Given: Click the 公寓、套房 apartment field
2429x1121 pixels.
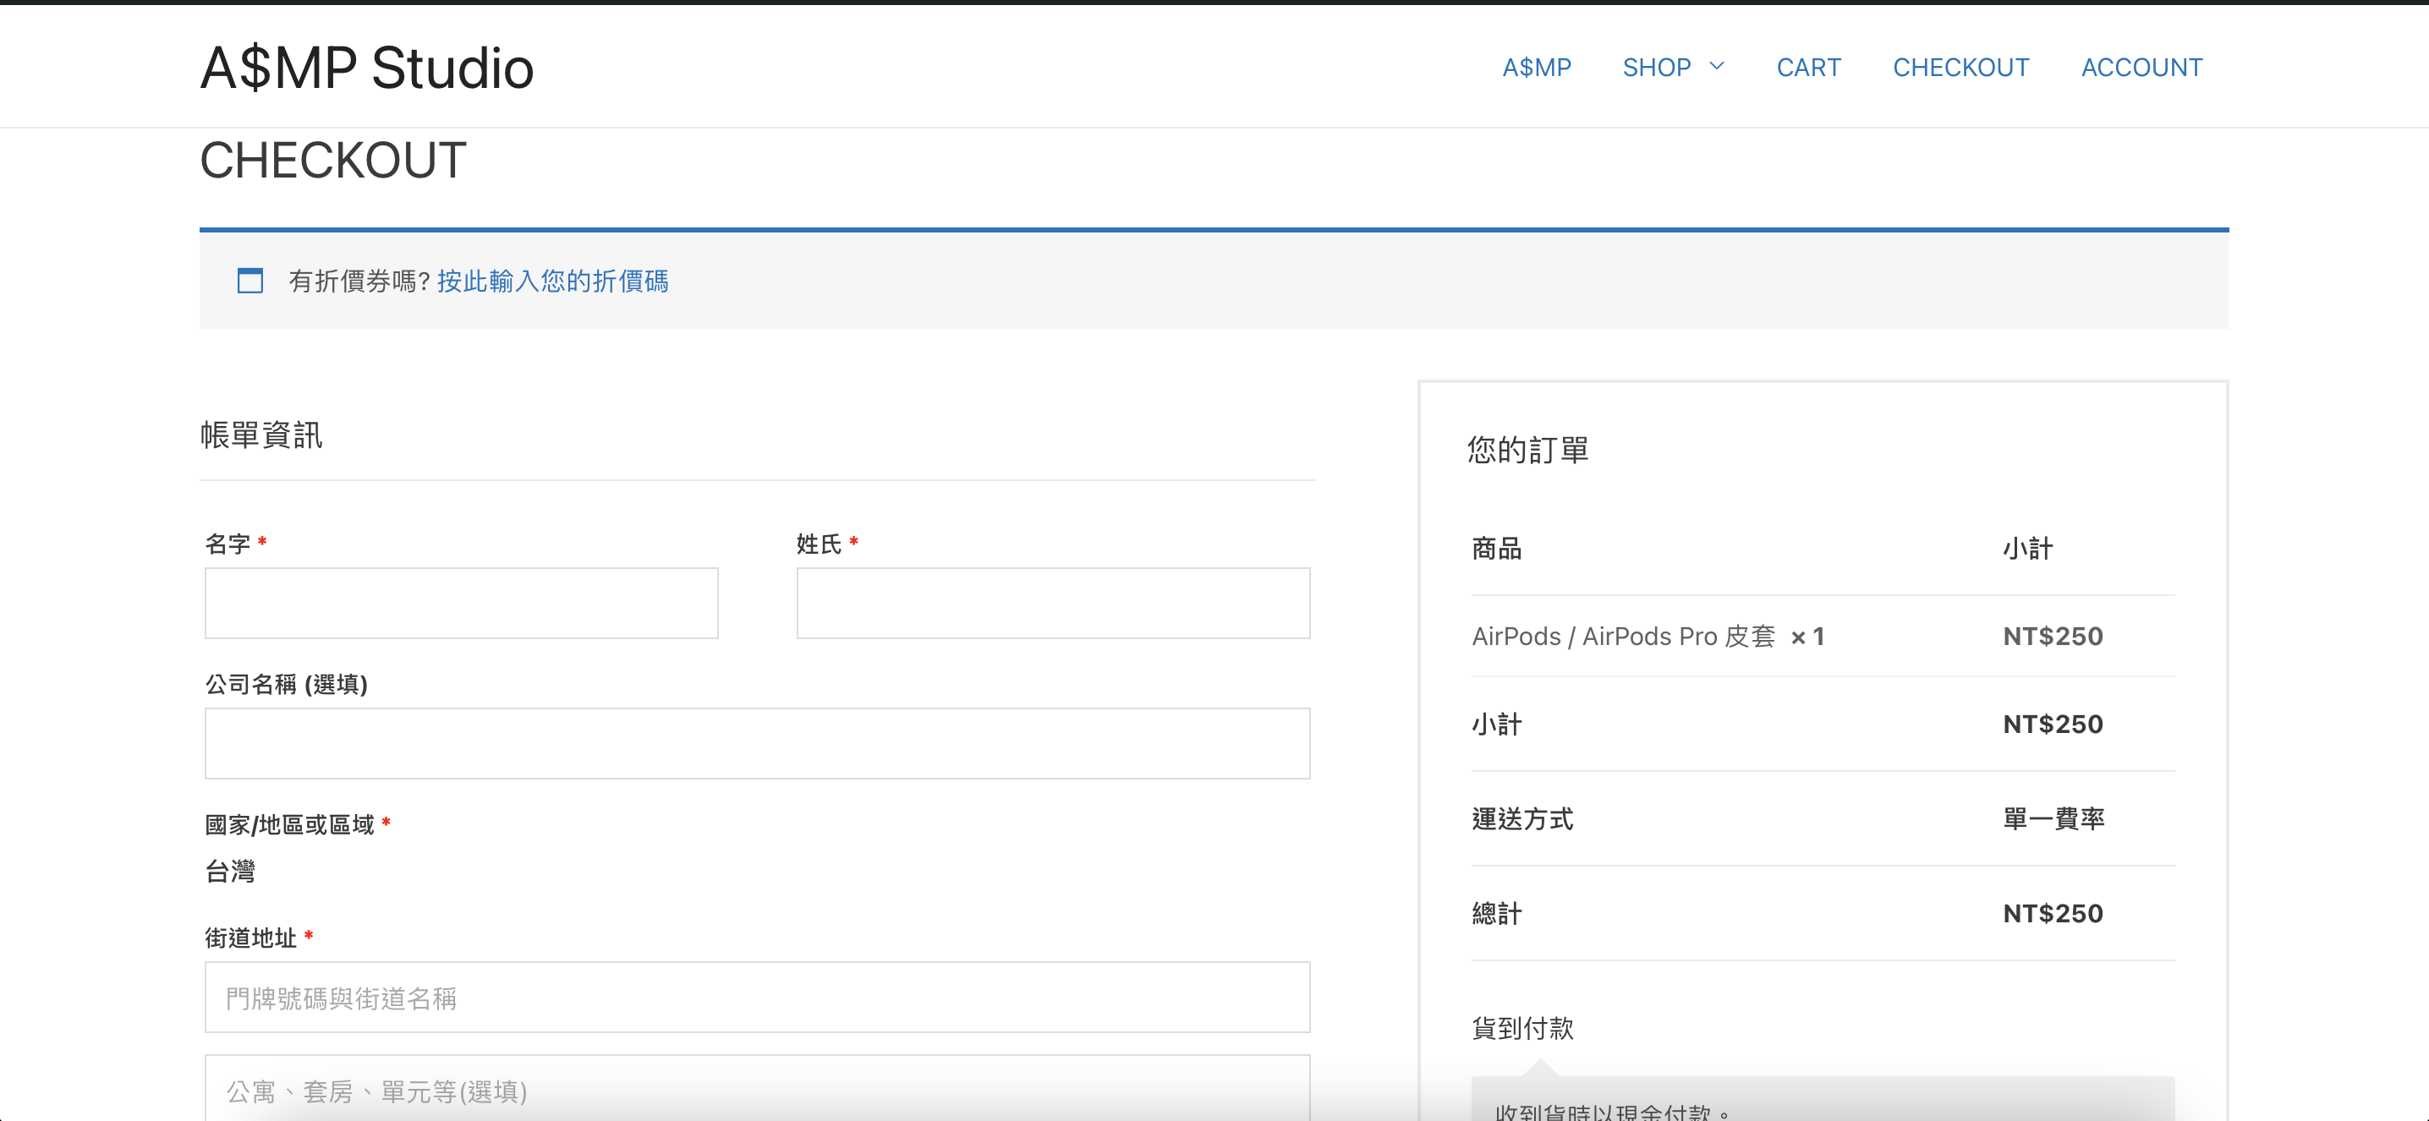Looking at the screenshot, I should coord(757,1090).
